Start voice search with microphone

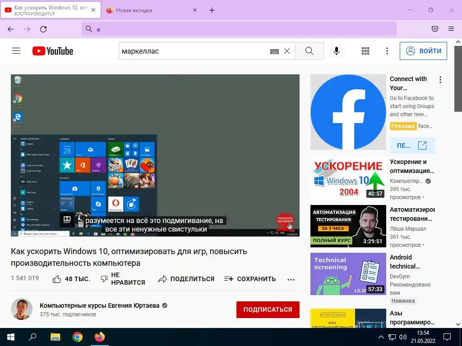pyautogui.click(x=337, y=51)
